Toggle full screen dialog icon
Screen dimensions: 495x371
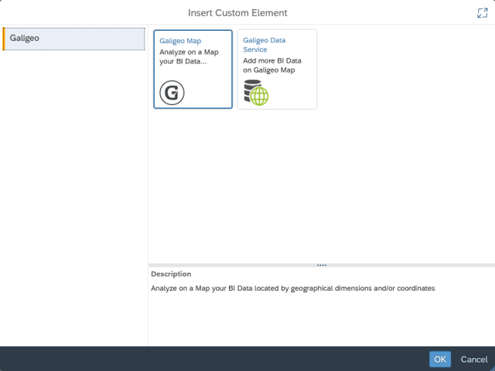(483, 13)
